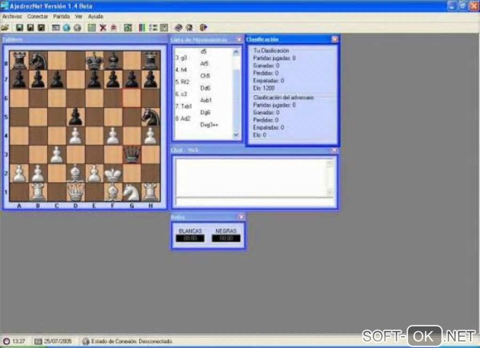Click the move list view toolbar icon
This screenshot has width=480, height=348.
point(153,28)
